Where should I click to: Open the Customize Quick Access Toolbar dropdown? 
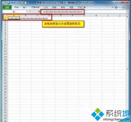click(x=30, y=3)
